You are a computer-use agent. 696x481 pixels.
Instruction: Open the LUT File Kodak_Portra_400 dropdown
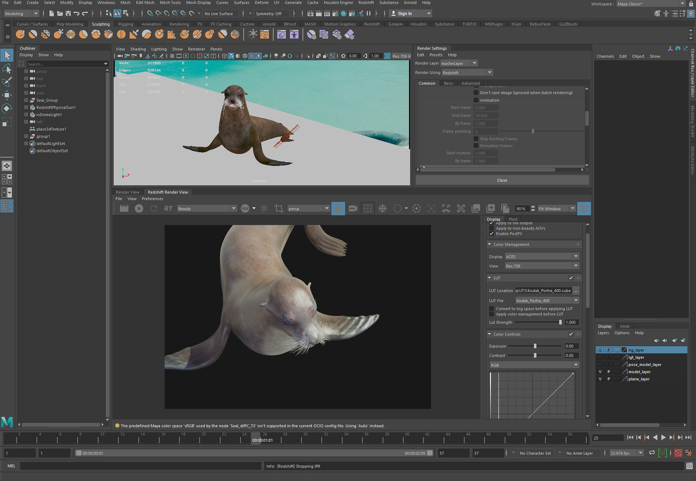click(x=547, y=301)
